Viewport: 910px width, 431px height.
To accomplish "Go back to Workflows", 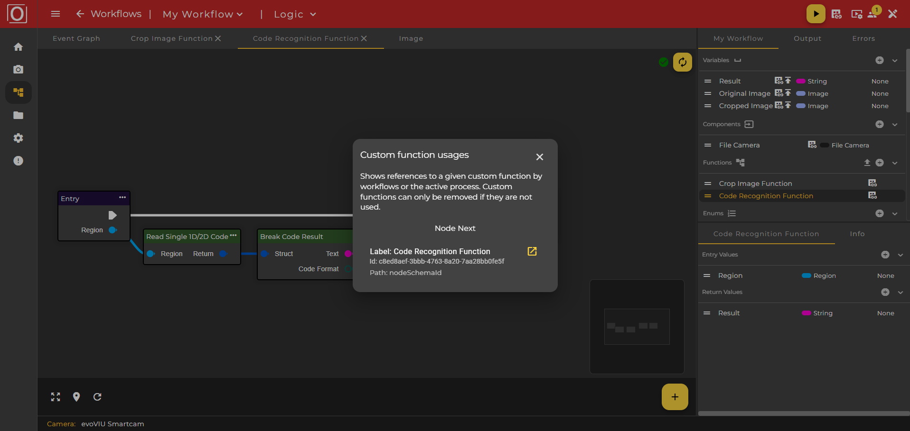I will coord(109,14).
